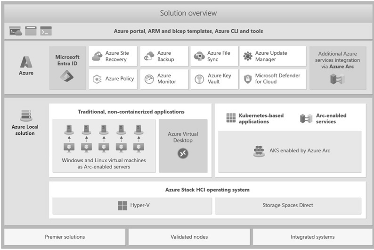This screenshot has width=374, height=250.
Task: Click 'Kubernetes-based applications' label
Action: [x=261, y=118]
